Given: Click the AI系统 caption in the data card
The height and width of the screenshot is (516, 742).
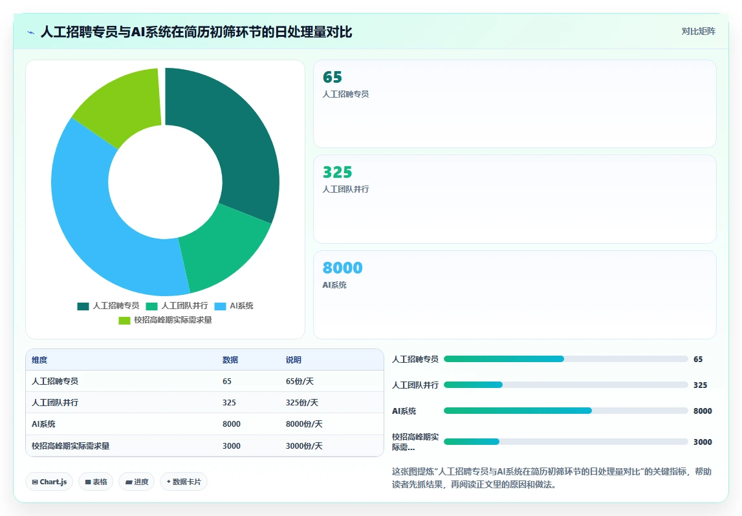Looking at the screenshot, I should 334,285.
